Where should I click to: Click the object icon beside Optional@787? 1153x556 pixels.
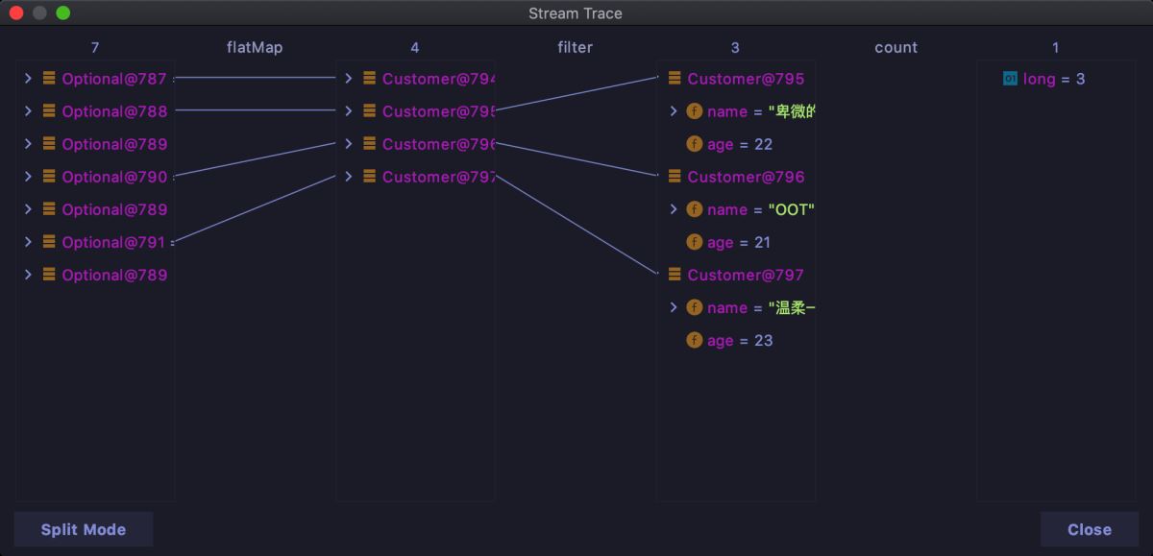point(49,79)
